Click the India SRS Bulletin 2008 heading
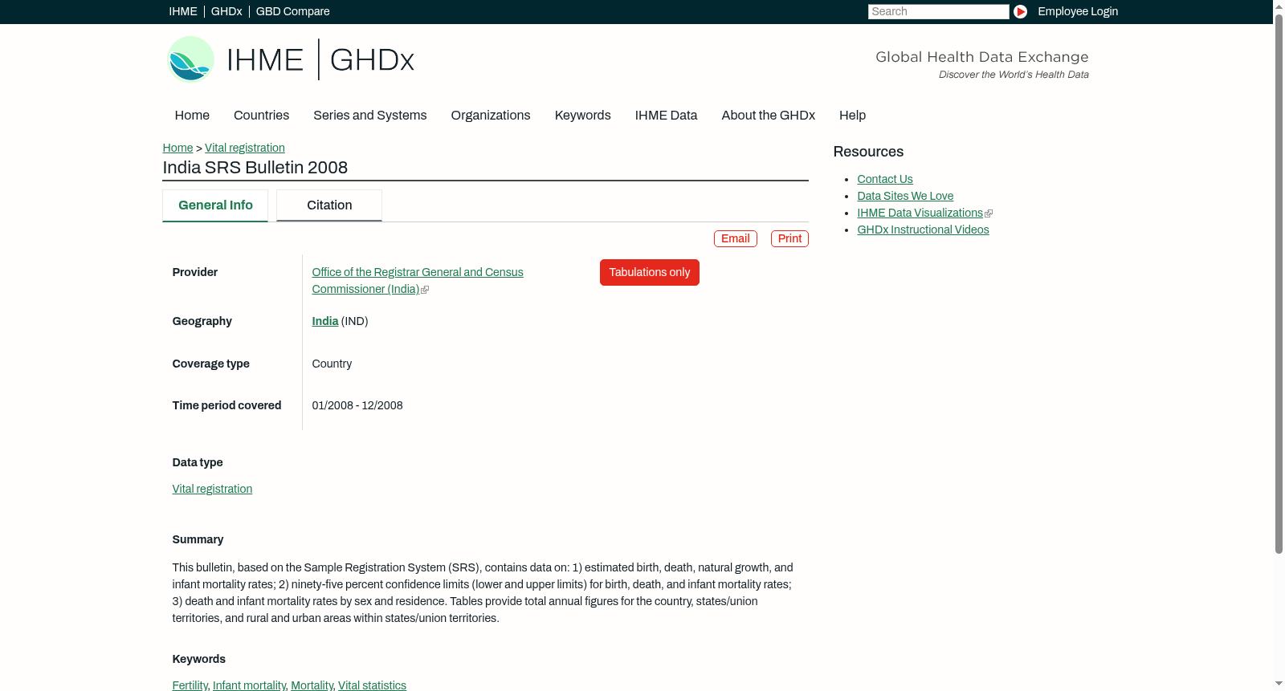The height and width of the screenshot is (691, 1285). (255, 168)
